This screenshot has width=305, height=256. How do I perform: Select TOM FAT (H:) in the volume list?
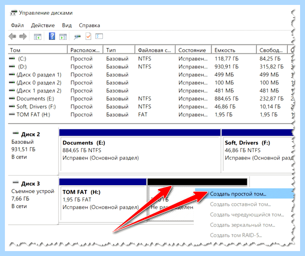[33, 115]
